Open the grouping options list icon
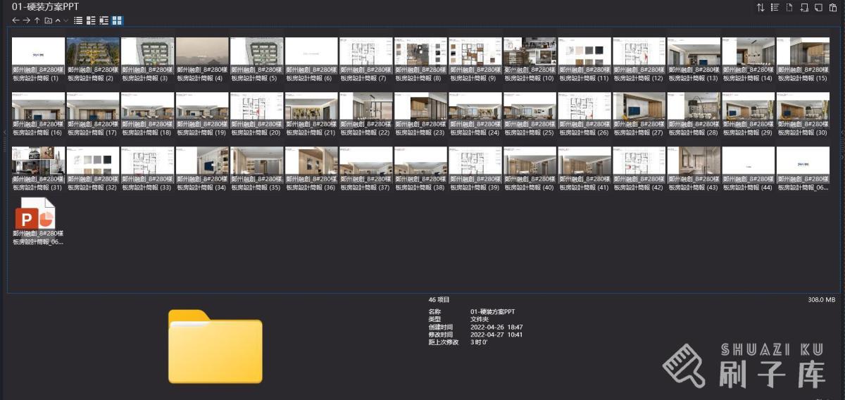 coord(775,7)
